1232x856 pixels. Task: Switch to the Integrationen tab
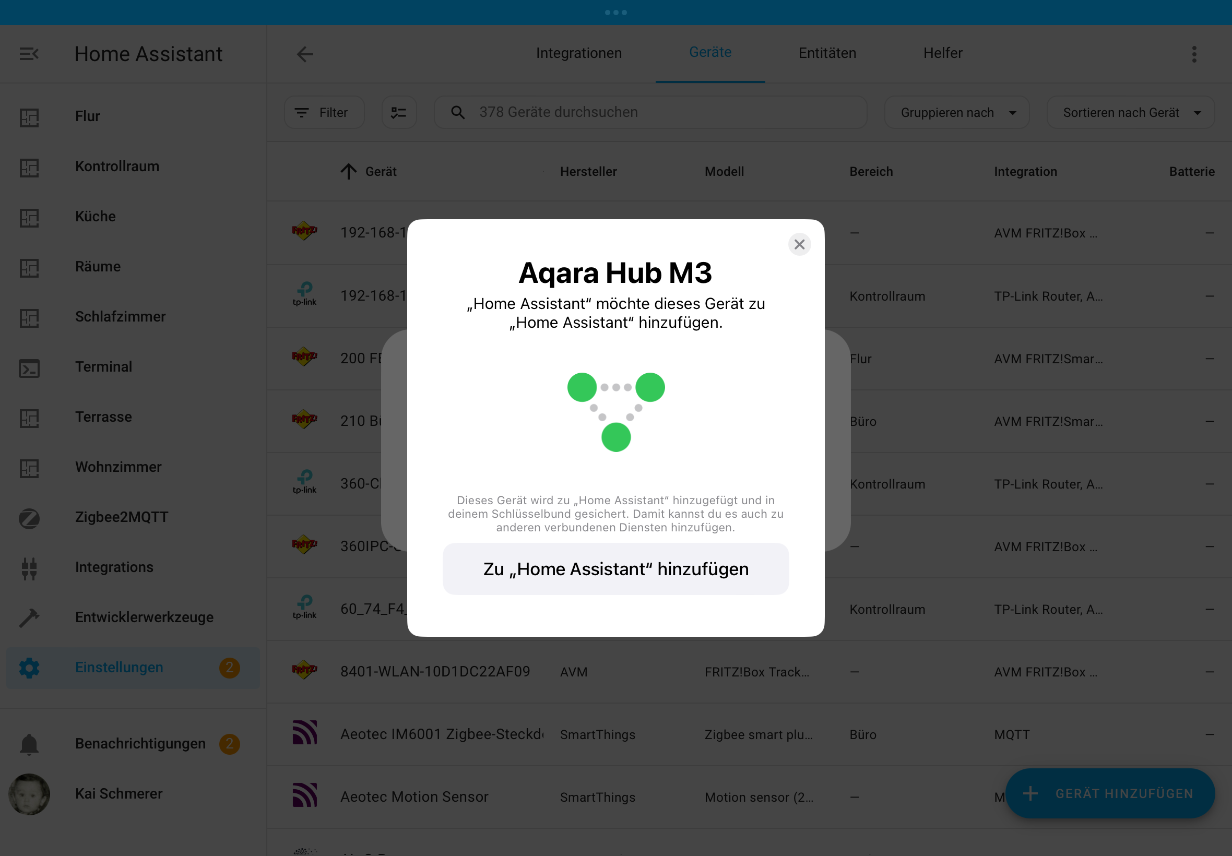pos(579,53)
